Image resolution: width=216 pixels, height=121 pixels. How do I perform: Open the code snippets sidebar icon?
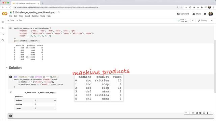tap(3, 34)
